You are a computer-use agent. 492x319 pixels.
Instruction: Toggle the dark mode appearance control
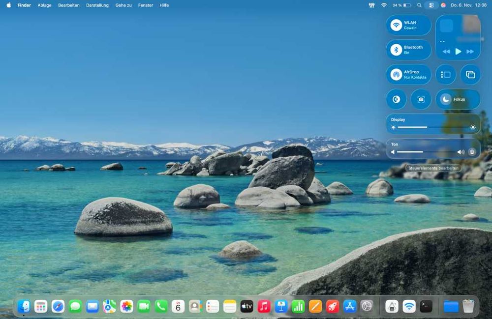click(x=396, y=99)
